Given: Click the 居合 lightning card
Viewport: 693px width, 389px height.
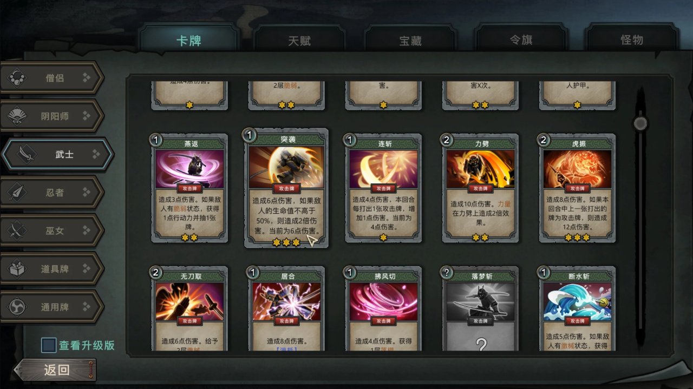Looking at the screenshot, I should (x=286, y=308).
